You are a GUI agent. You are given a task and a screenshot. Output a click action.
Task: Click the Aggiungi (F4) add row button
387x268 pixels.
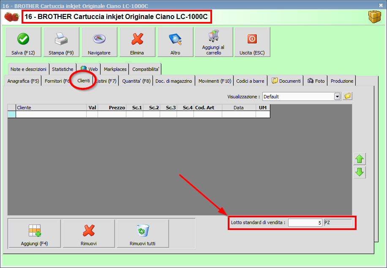(35, 233)
